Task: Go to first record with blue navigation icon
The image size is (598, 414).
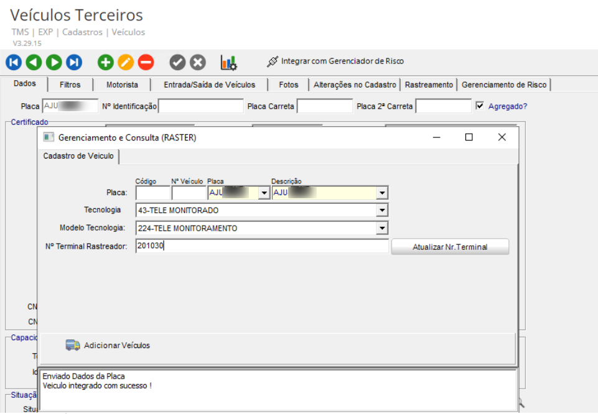Action: (x=14, y=62)
